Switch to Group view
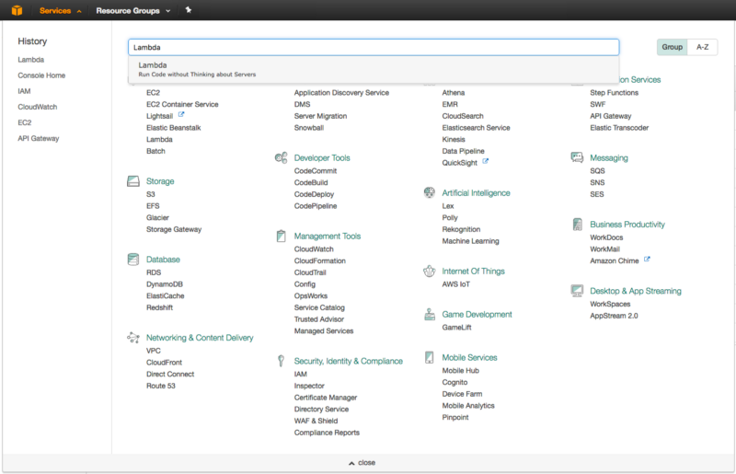Screen dimensions: 736x474 [x=672, y=47]
